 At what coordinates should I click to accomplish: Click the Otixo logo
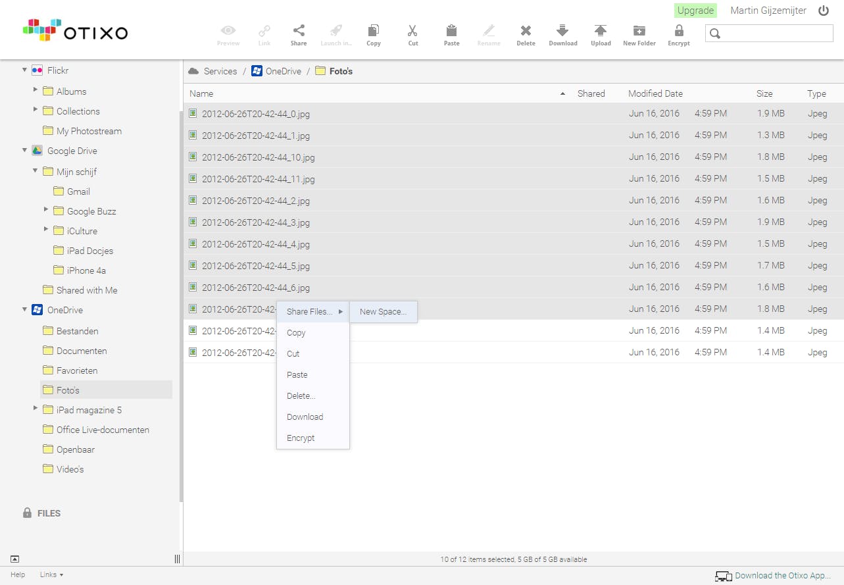[76, 30]
